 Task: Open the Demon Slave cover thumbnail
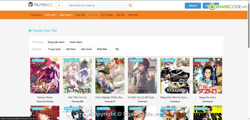45,76
